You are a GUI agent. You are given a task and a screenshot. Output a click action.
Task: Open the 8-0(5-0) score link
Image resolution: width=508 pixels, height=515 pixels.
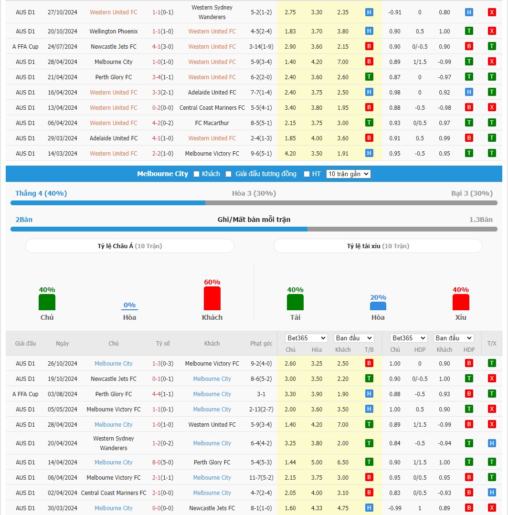pyautogui.click(x=163, y=462)
